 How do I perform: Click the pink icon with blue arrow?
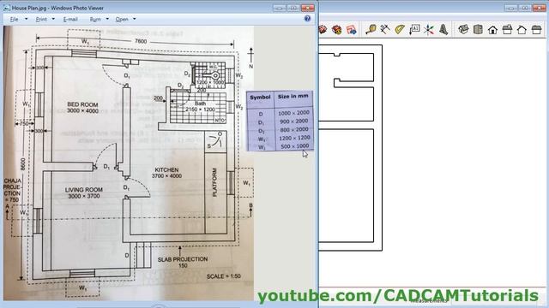click(x=351, y=30)
